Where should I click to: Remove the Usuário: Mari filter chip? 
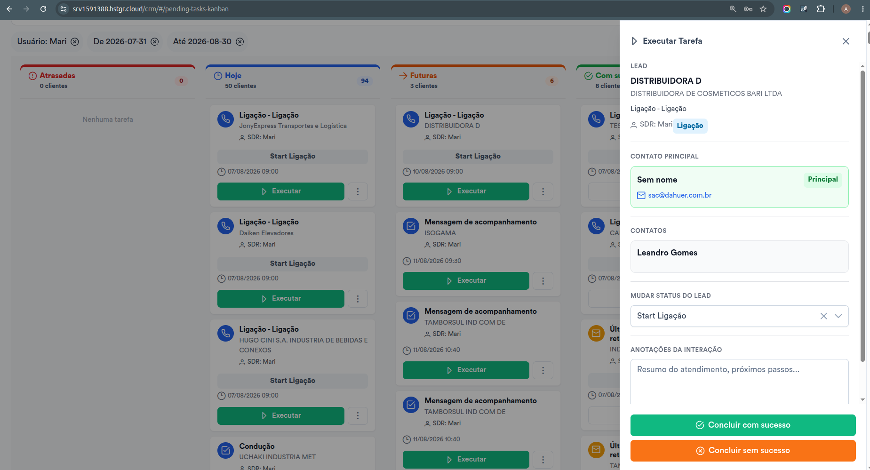[x=75, y=42]
